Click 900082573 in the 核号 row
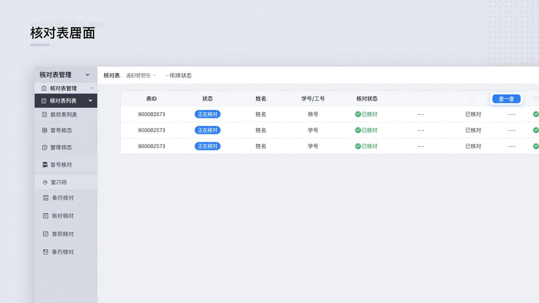Image resolution: width=539 pixels, height=303 pixels. pos(152,114)
